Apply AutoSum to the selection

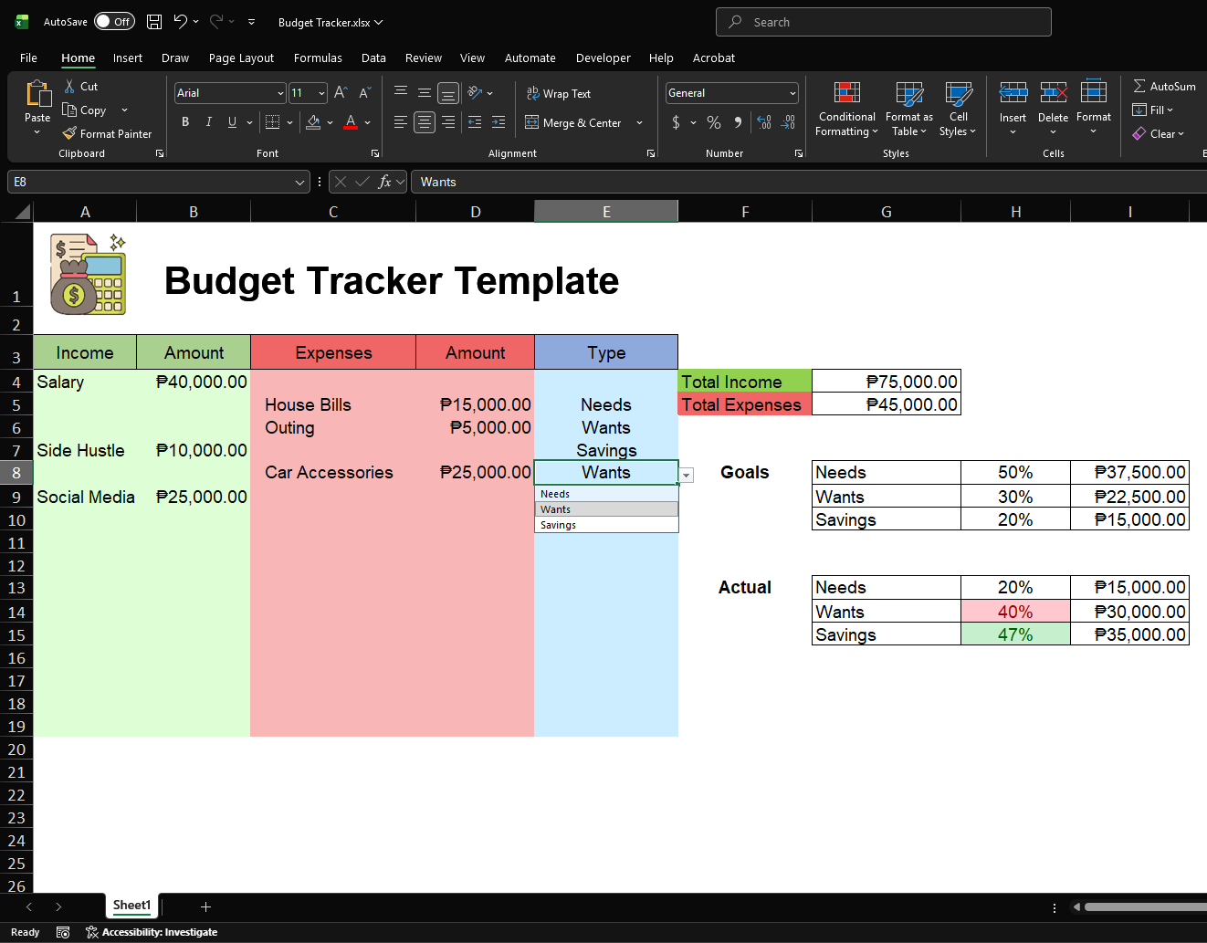[1165, 86]
